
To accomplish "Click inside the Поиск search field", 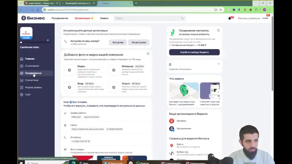I will (150, 18).
